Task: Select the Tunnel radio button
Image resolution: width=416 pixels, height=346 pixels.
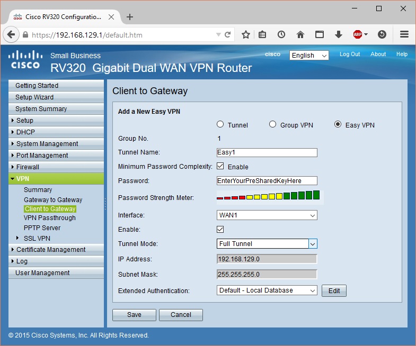Action: pyautogui.click(x=220, y=124)
